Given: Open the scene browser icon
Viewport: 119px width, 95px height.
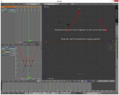Looking at the screenshot, I should (42, 4).
